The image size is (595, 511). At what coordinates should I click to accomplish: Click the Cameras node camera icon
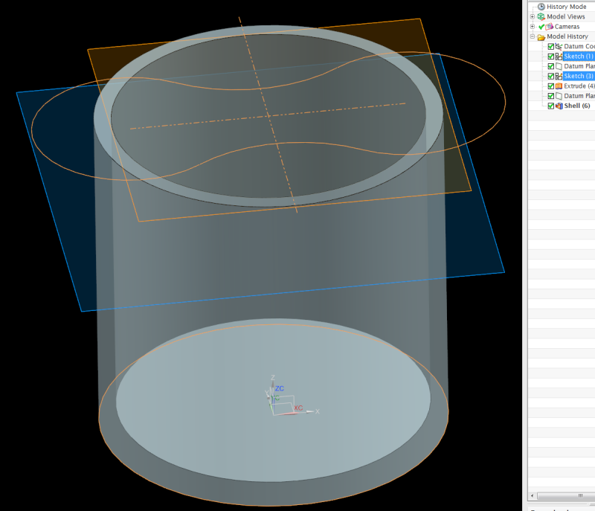pos(550,27)
